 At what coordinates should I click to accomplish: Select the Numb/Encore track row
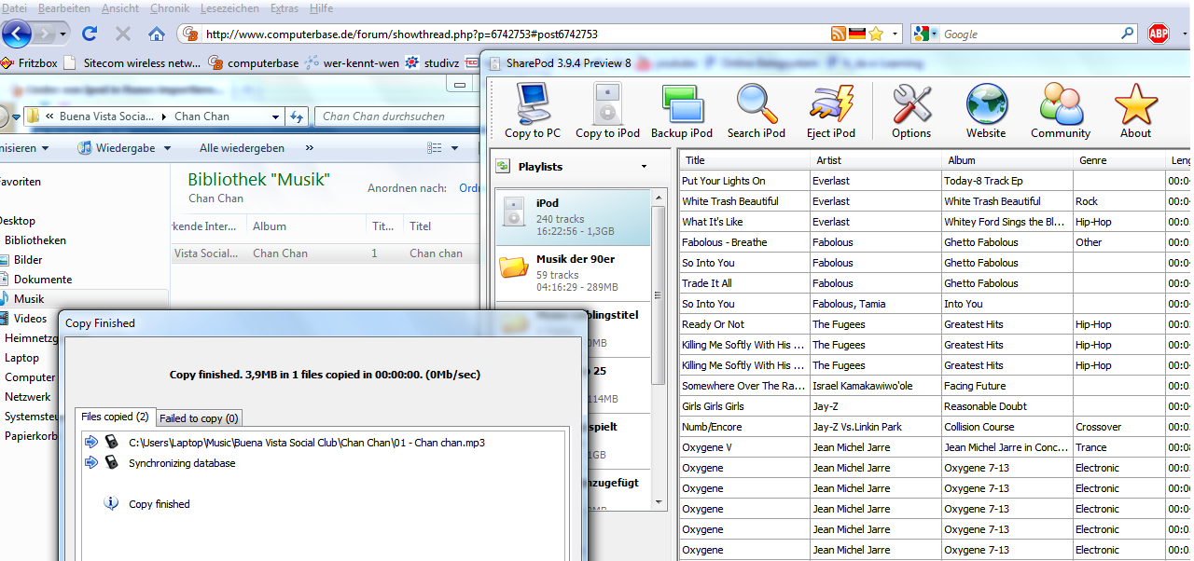pyautogui.click(x=935, y=427)
